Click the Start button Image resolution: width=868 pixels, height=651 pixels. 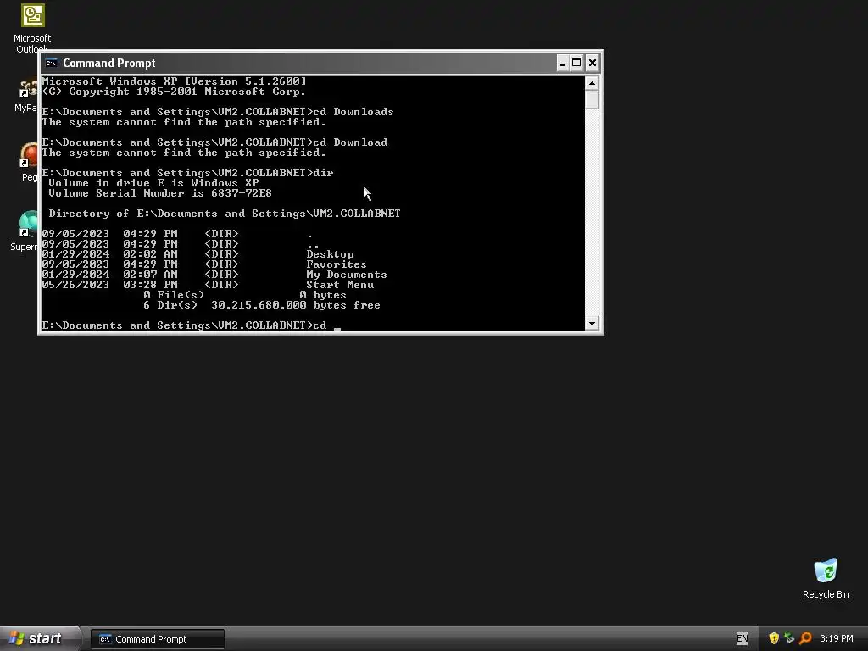pos(40,639)
